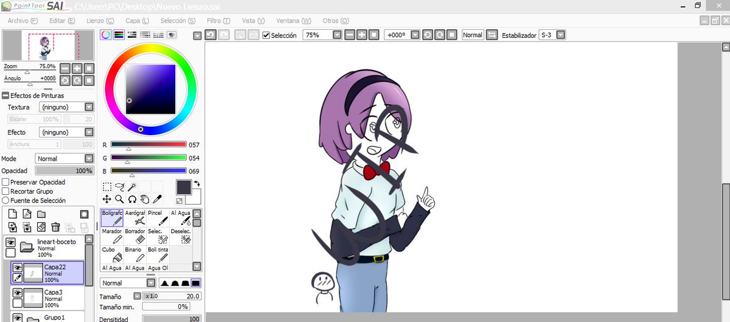
Task: Select the flattest brush edge shape
Action: point(195,283)
